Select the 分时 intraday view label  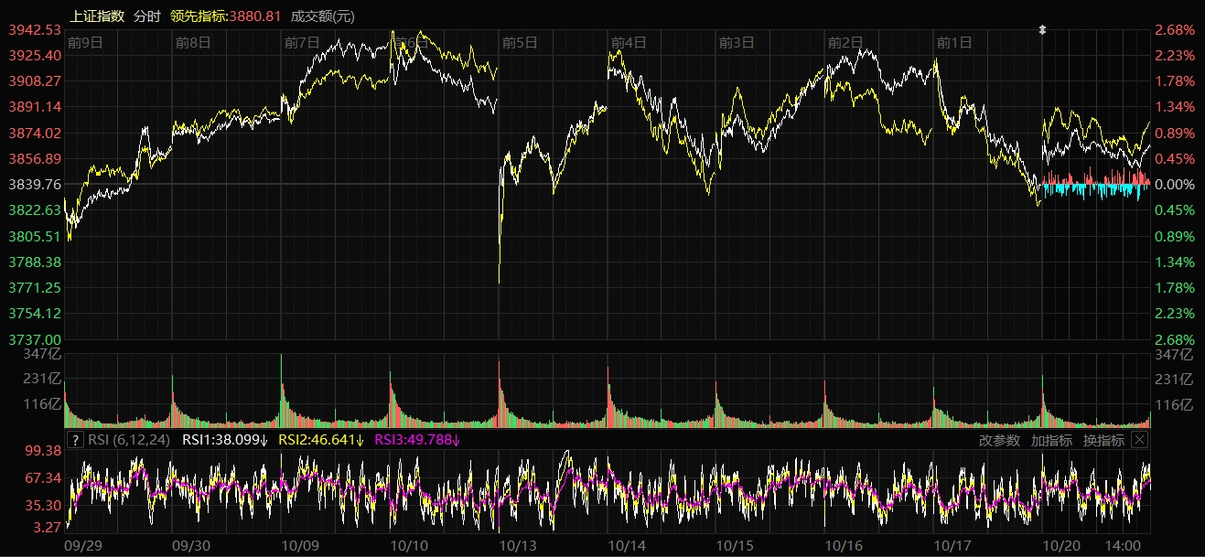coord(146,16)
